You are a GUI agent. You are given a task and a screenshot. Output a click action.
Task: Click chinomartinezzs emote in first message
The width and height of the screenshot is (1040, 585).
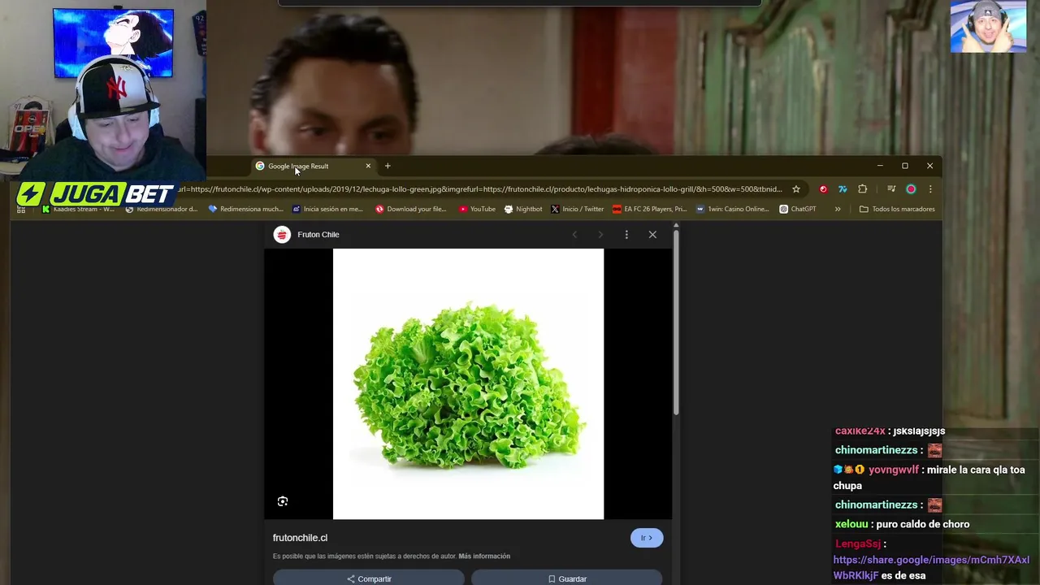934,450
